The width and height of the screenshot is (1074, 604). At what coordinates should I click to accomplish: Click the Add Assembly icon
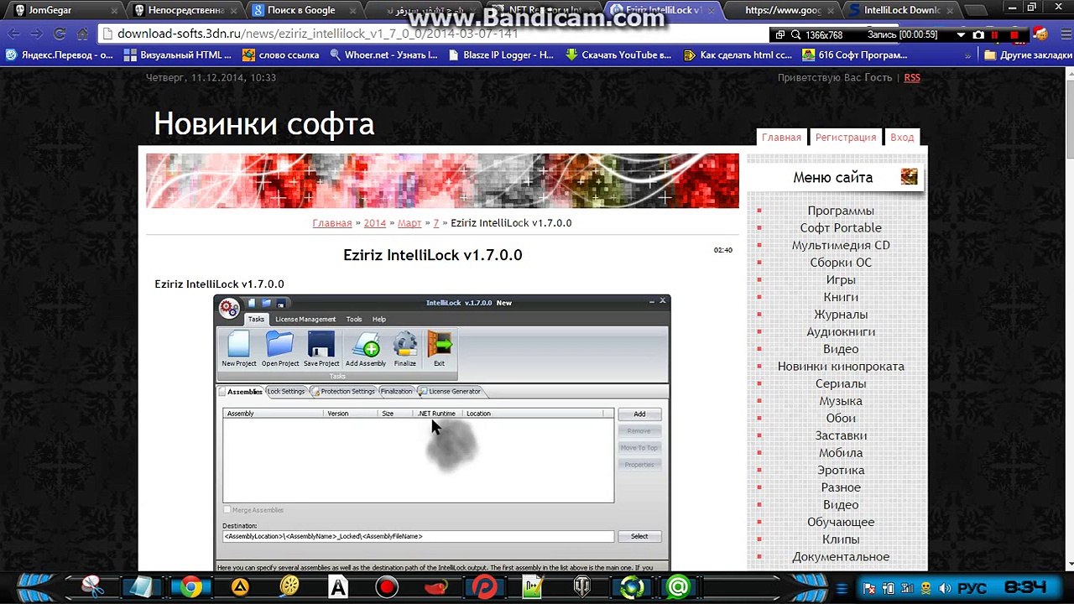366,345
